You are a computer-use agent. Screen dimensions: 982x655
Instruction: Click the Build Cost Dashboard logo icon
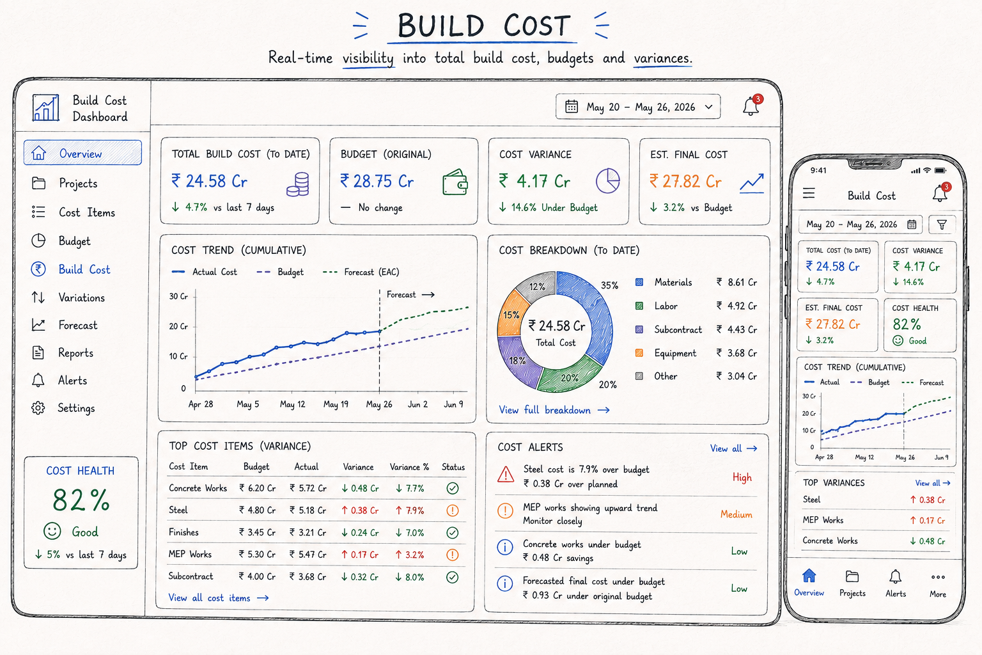[x=46, y=108]
